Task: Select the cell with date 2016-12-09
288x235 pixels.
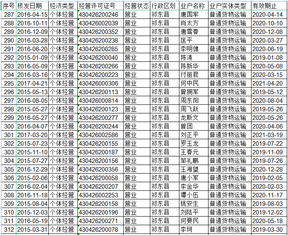Action: [x=32, y=32]
